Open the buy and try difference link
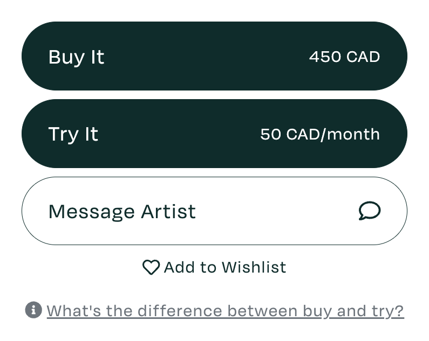This screenshot has height=341, width=429. (225, 311)
